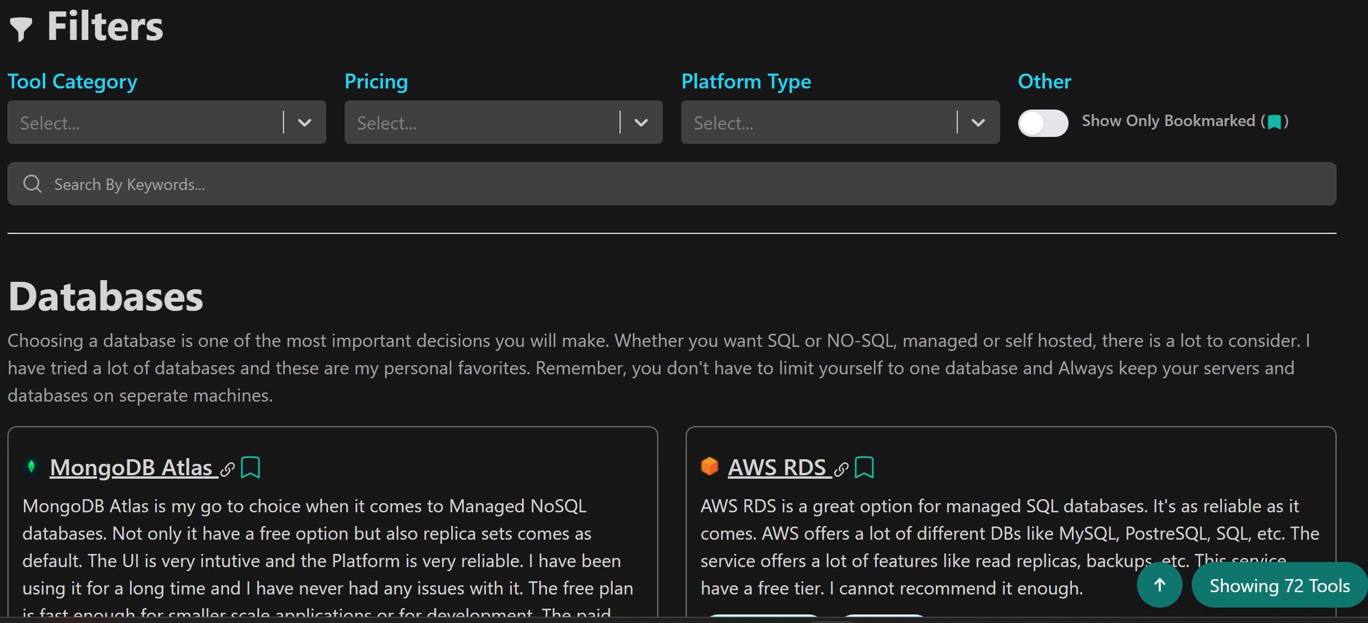
Task: Click the Tool Category label
Action: [72, 82]
